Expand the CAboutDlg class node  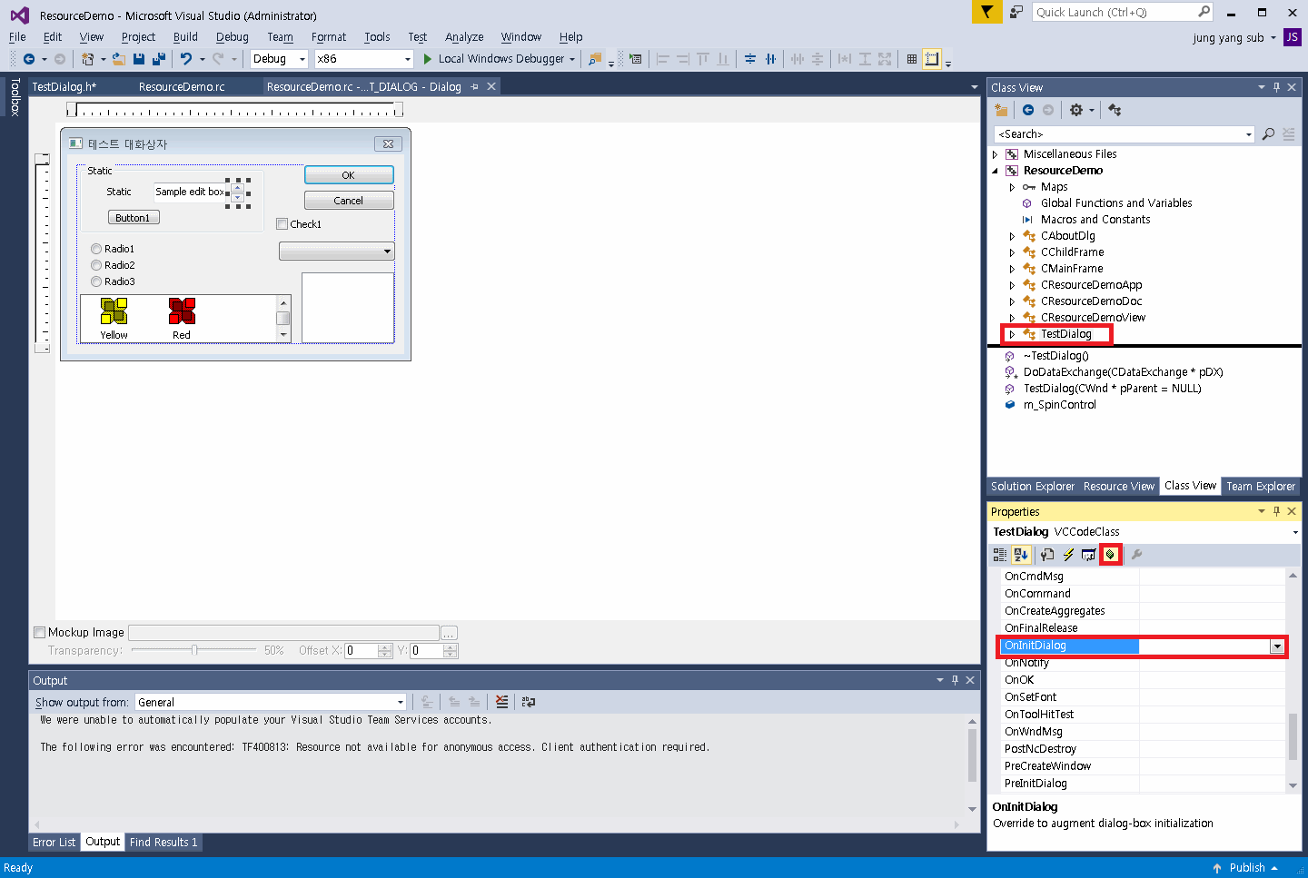[x=1012, y=236]
